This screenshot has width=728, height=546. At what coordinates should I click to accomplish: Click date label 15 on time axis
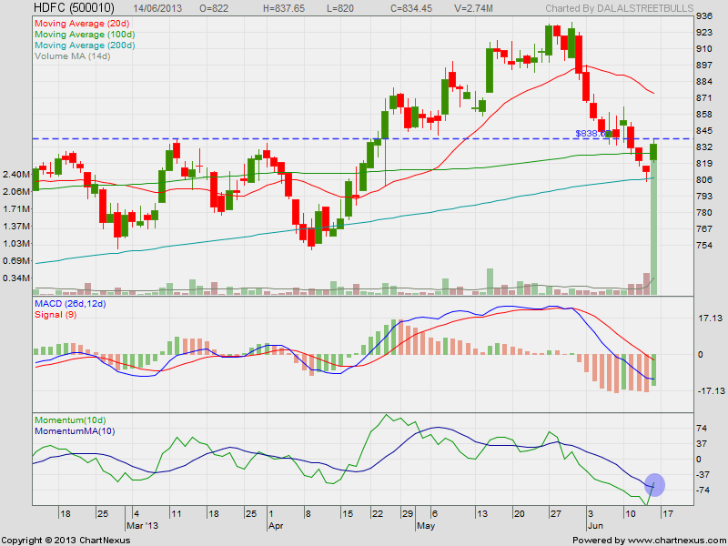(x=348, y=514)
